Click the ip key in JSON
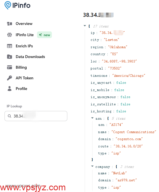Image resolution: width=159 pixels, height=192 pixels. pos(93,33)
